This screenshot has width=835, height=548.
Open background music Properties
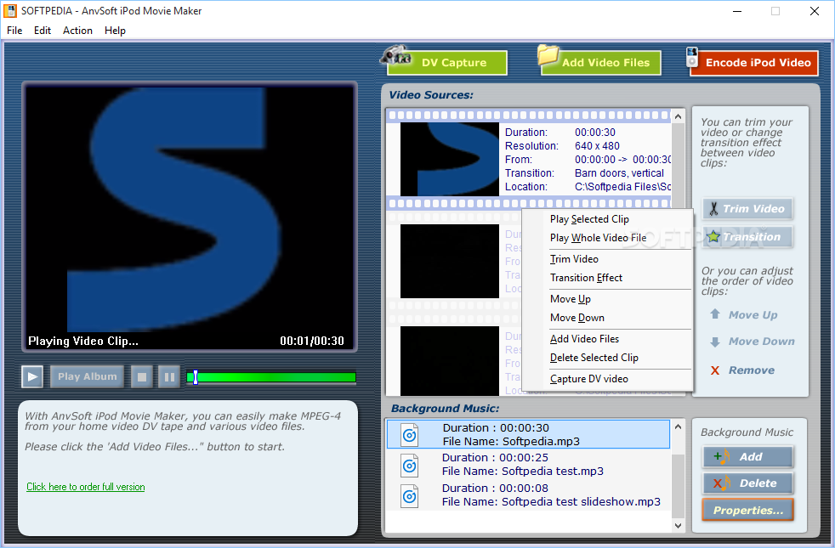coord(747,510)
